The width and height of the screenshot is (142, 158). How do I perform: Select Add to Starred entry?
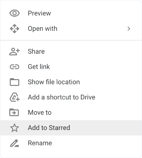[71, 128]
